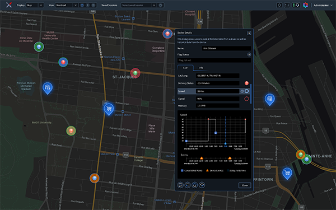The image size is (336, 210).
Task: Click the Flag not set field
Action: point(214,60)
